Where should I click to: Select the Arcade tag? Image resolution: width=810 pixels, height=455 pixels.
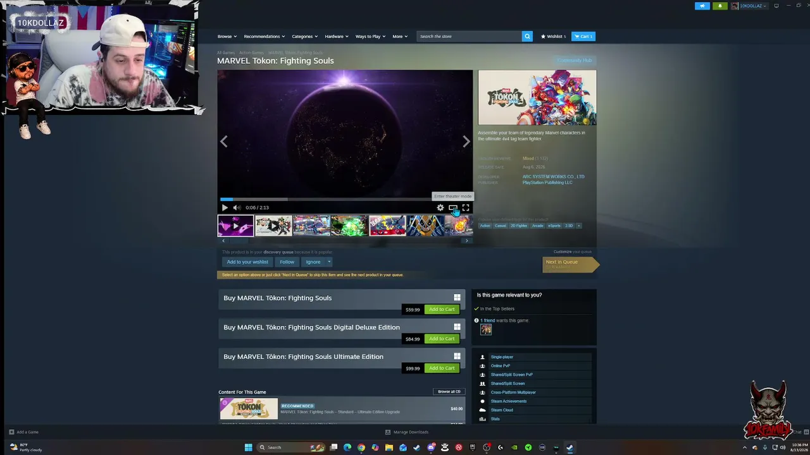point(537,226)
